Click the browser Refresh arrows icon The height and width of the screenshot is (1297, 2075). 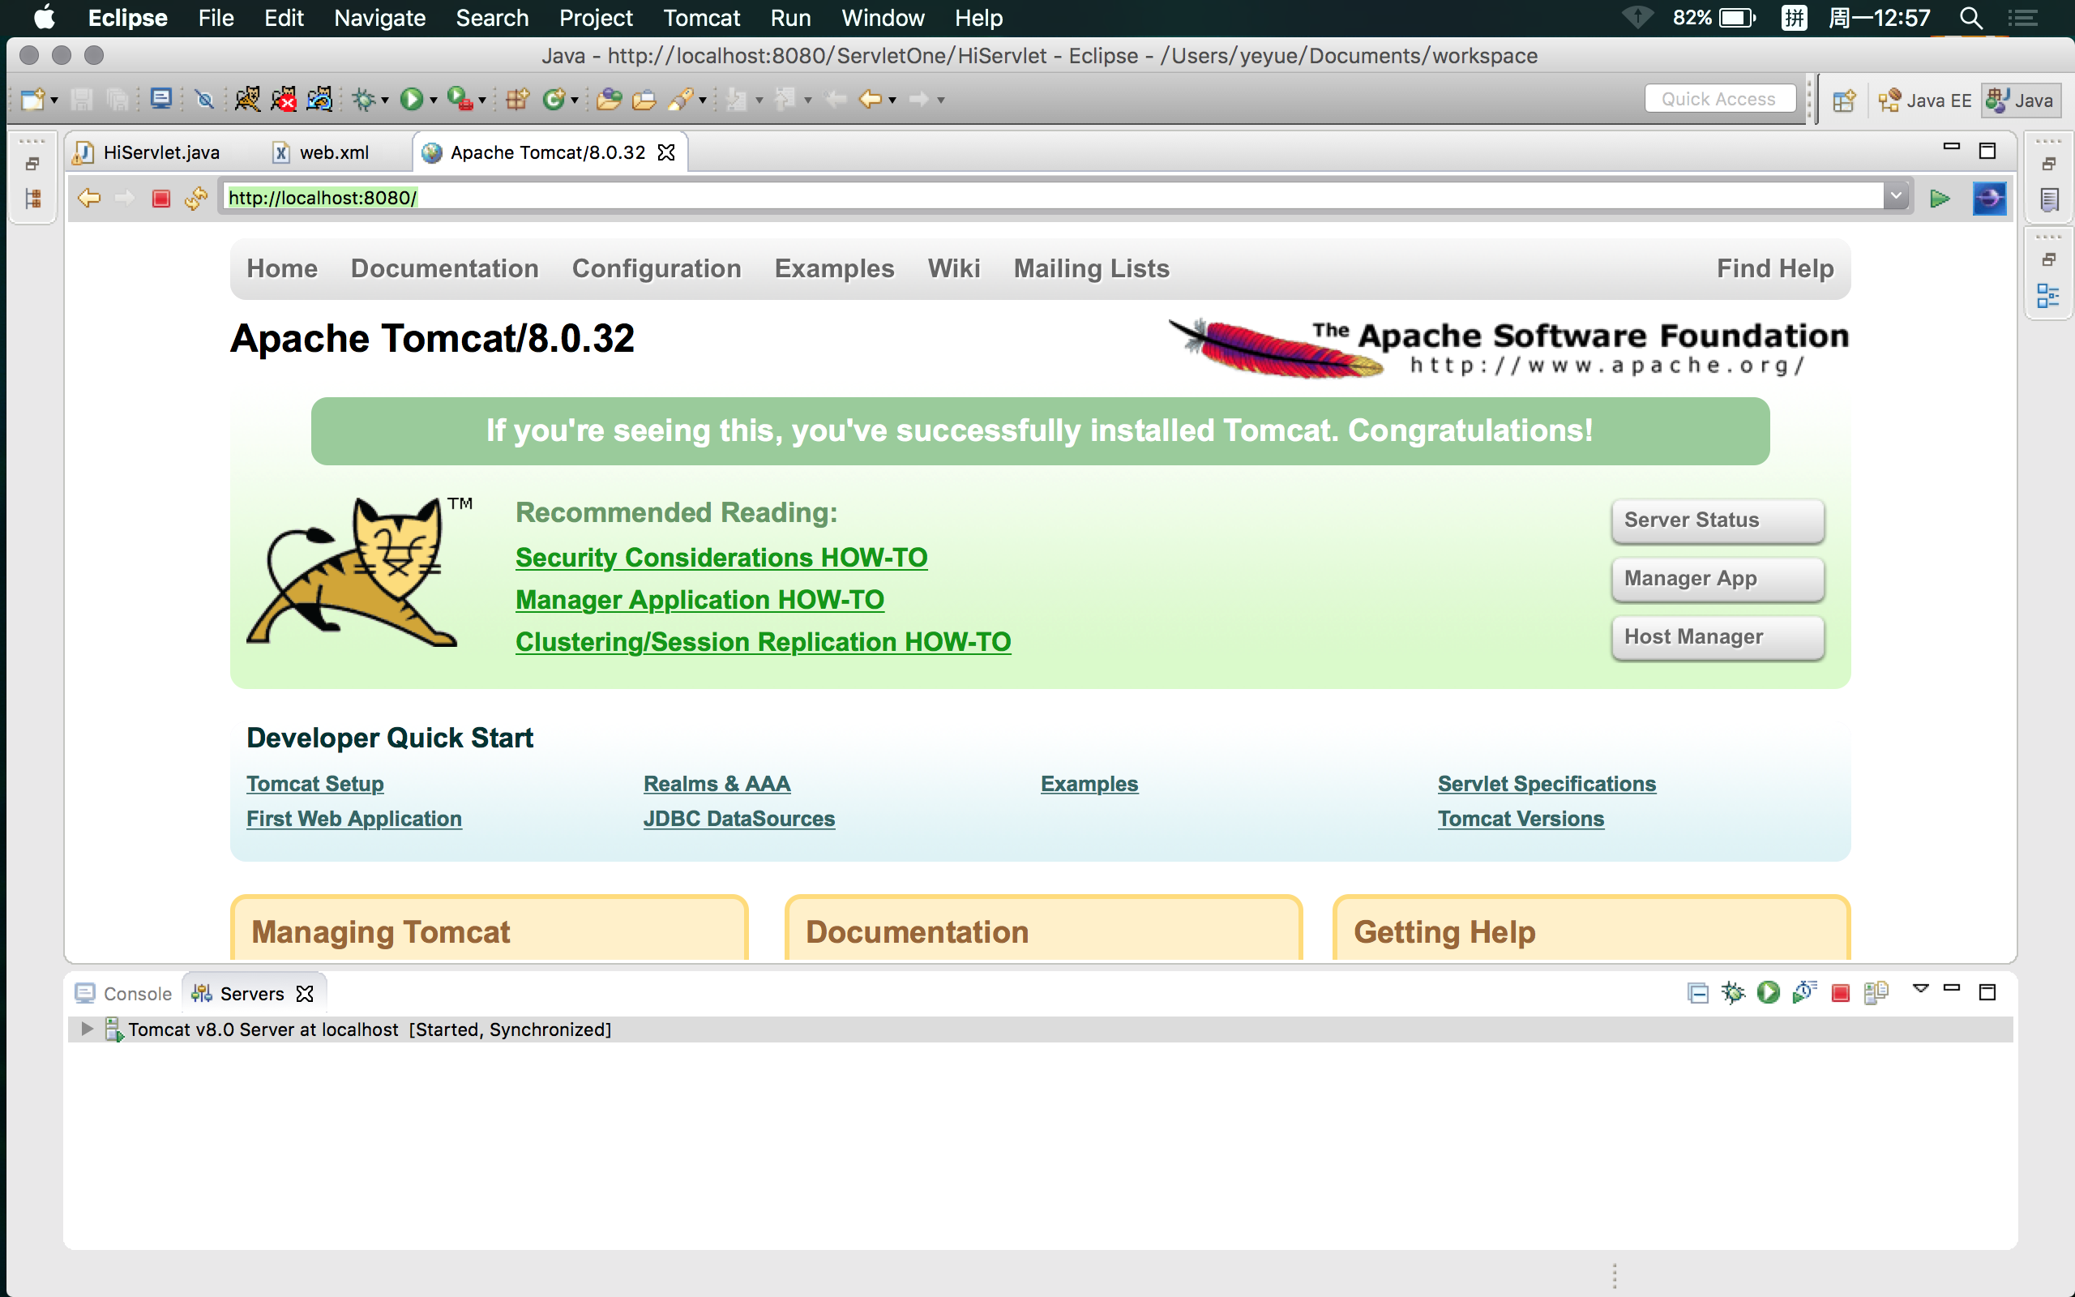tap(196, 198)
